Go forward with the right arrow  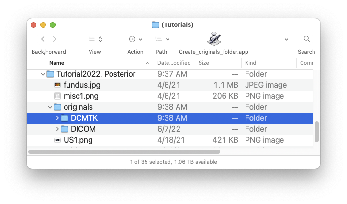[x=55, y=39]
